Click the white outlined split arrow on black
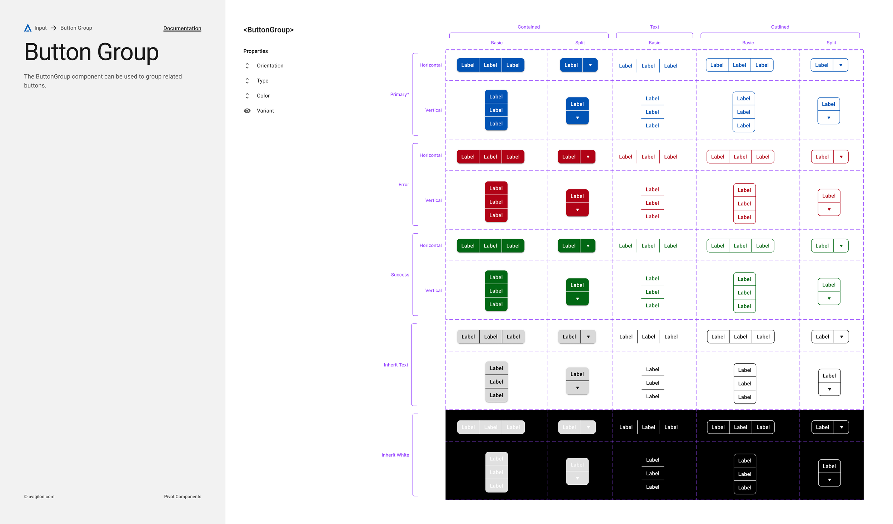The image size is (893, 524). click(842, 427)
